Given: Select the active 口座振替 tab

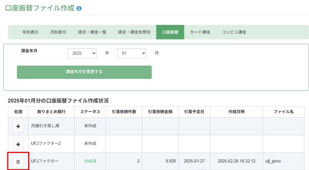Looking at the screenshot, I should pyautogui.click(x=170, y=32).
